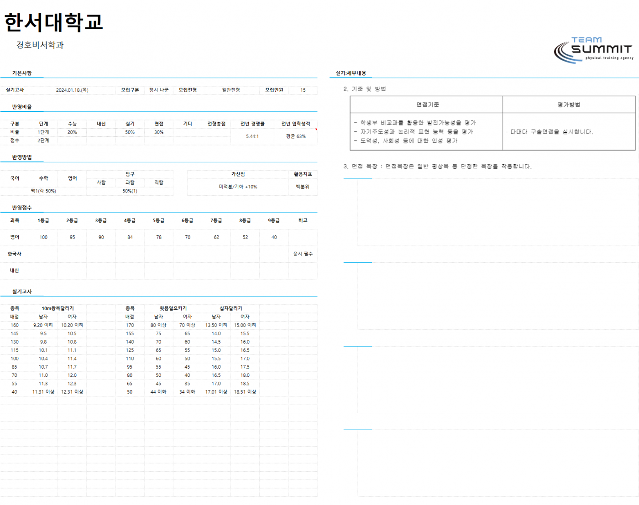Select the 응시 필수 note for 한국사
The image size is (639, 505).
pyautogui.click(x=303, y=254)
